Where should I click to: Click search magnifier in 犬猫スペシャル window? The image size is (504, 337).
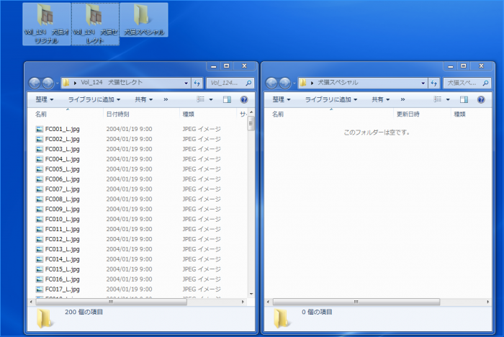pyautogui.click(x=485, y=83)
